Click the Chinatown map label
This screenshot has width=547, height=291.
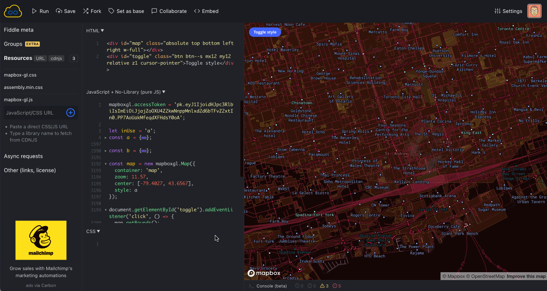[302, 103]
